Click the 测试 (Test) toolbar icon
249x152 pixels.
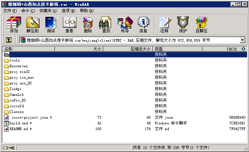[x=51, y=25]
